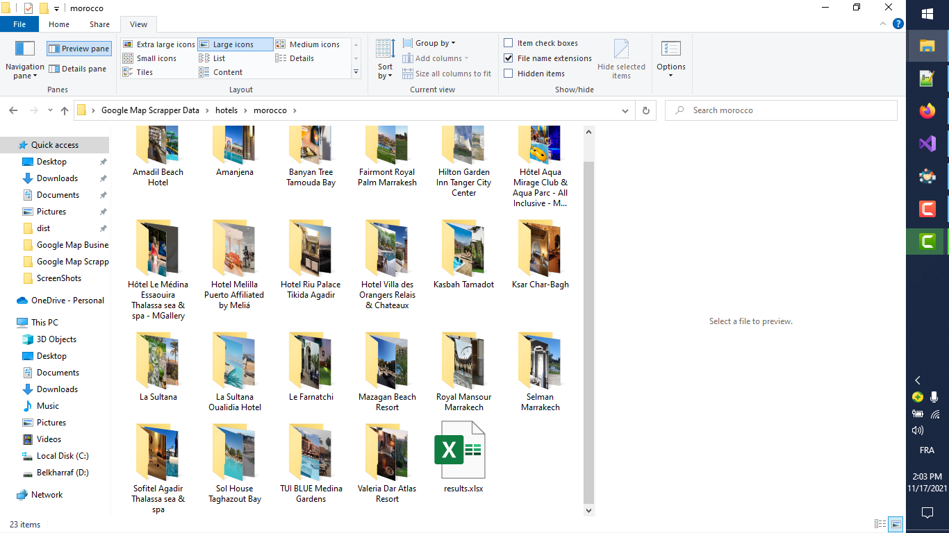The width and height of the screenshot is (949, 533).
Task: Open the Options dropdown
Action: click(671, 60)
